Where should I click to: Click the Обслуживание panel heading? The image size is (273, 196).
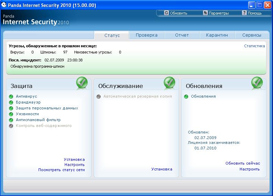(121, 86)
